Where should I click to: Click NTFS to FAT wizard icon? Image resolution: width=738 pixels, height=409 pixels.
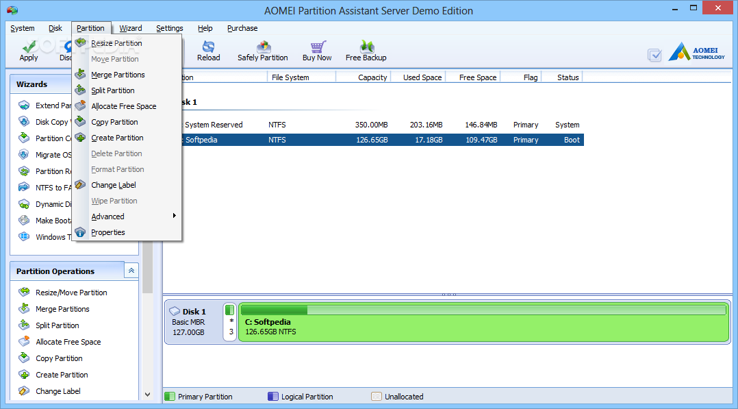[x=24, y=188]
